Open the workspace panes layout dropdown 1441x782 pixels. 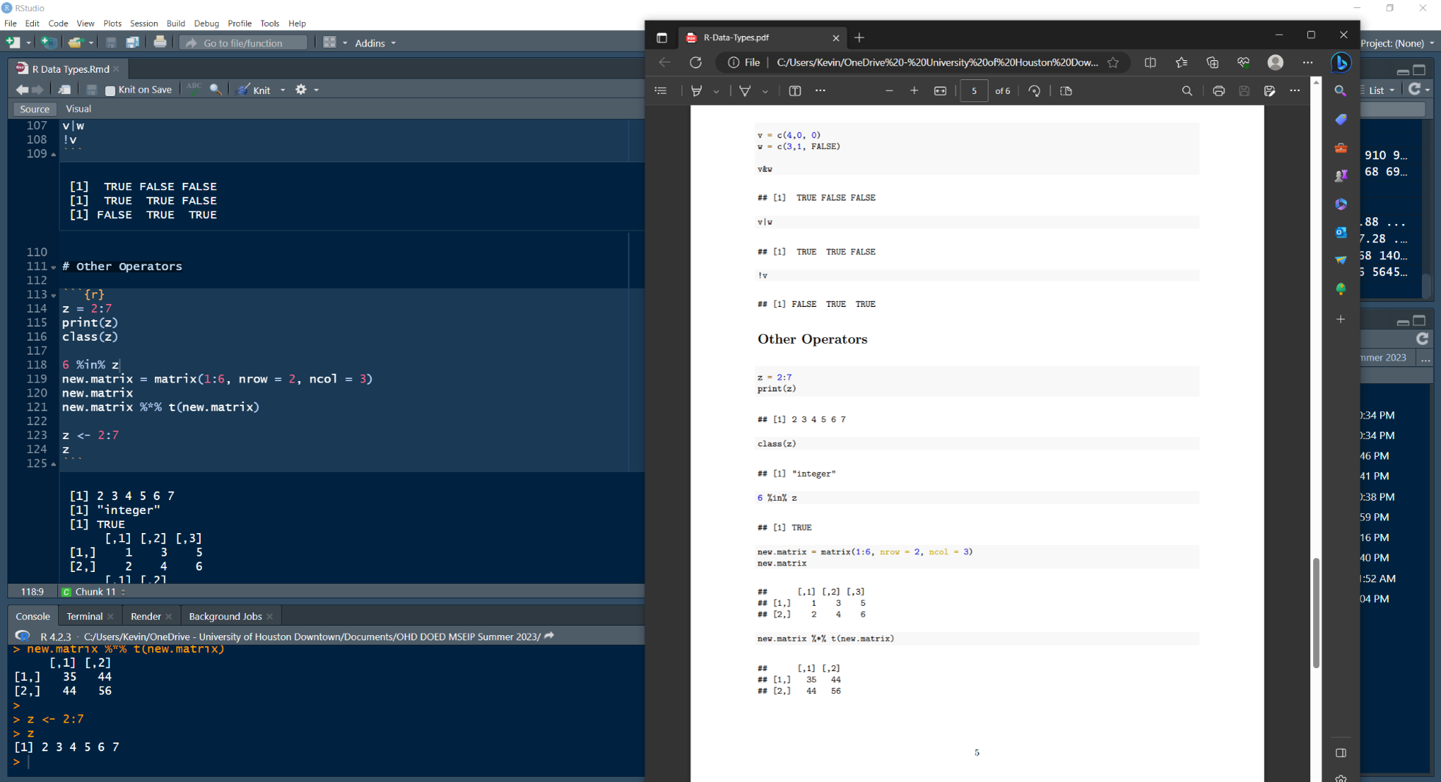pos(334,43)
